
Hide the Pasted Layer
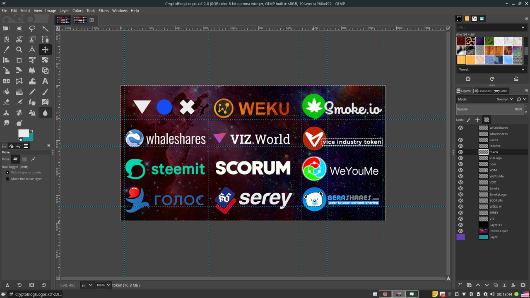coord(460,231)
